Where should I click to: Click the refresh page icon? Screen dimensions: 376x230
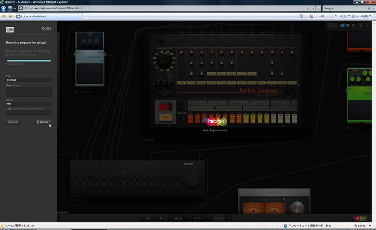tap(313, 8)
